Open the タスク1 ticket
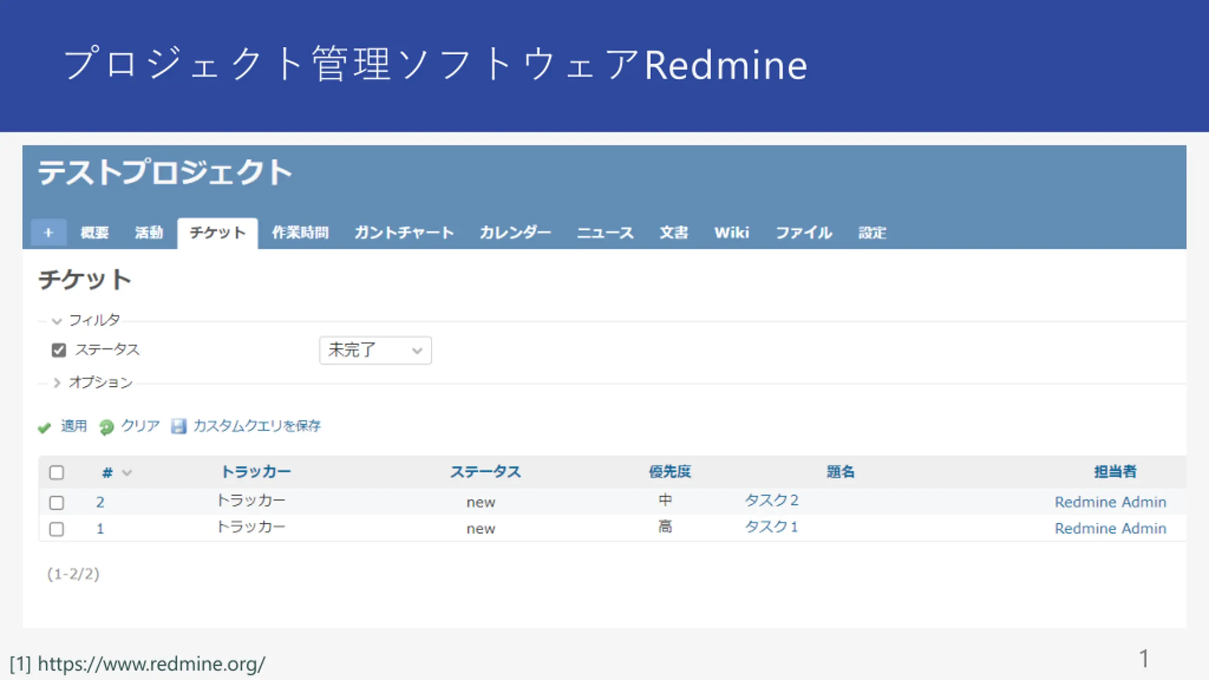 point(772,527)
